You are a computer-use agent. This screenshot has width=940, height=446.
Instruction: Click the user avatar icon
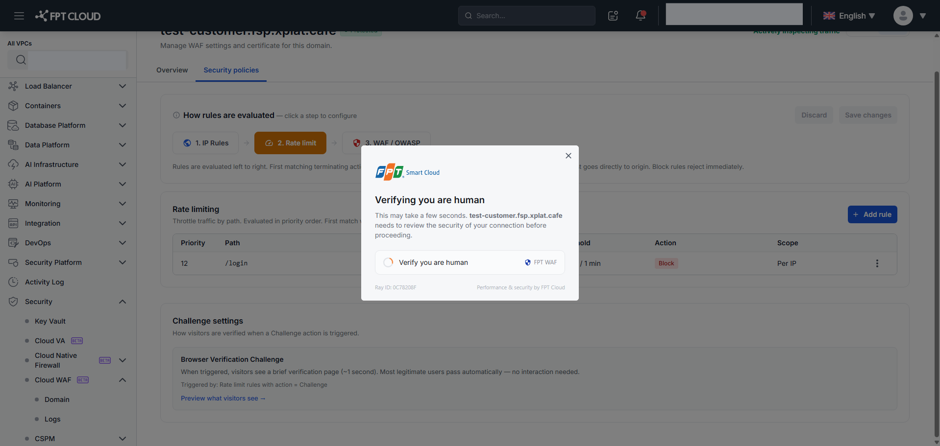coord(903,16)
